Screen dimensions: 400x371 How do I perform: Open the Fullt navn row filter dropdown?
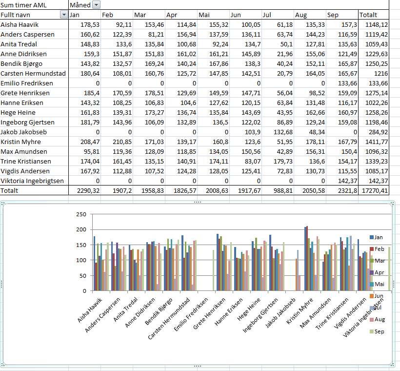click(63, 15)
